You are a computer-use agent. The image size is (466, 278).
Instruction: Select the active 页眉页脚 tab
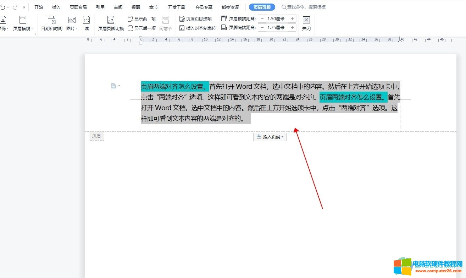(x=262, y=7)
